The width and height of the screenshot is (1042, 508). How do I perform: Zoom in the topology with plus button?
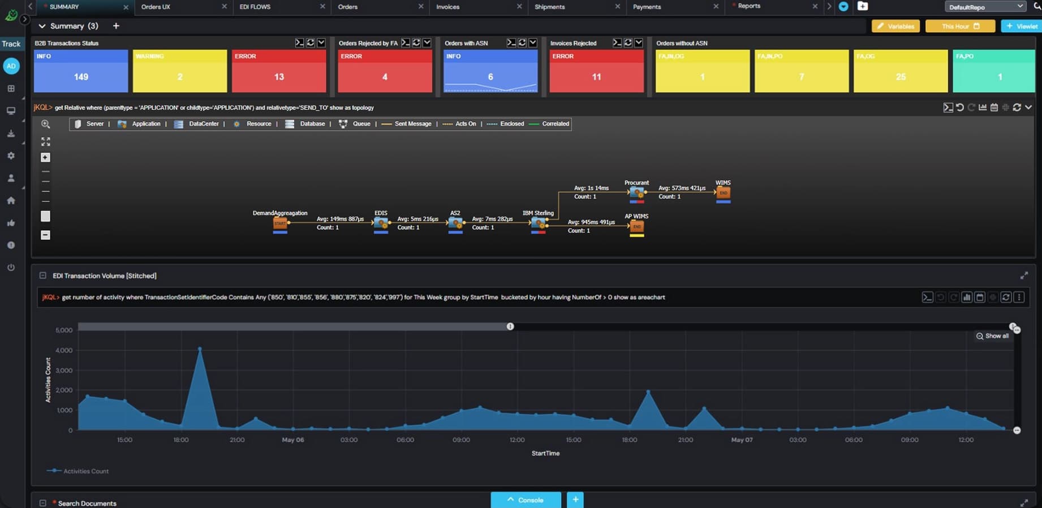point(46,157)
